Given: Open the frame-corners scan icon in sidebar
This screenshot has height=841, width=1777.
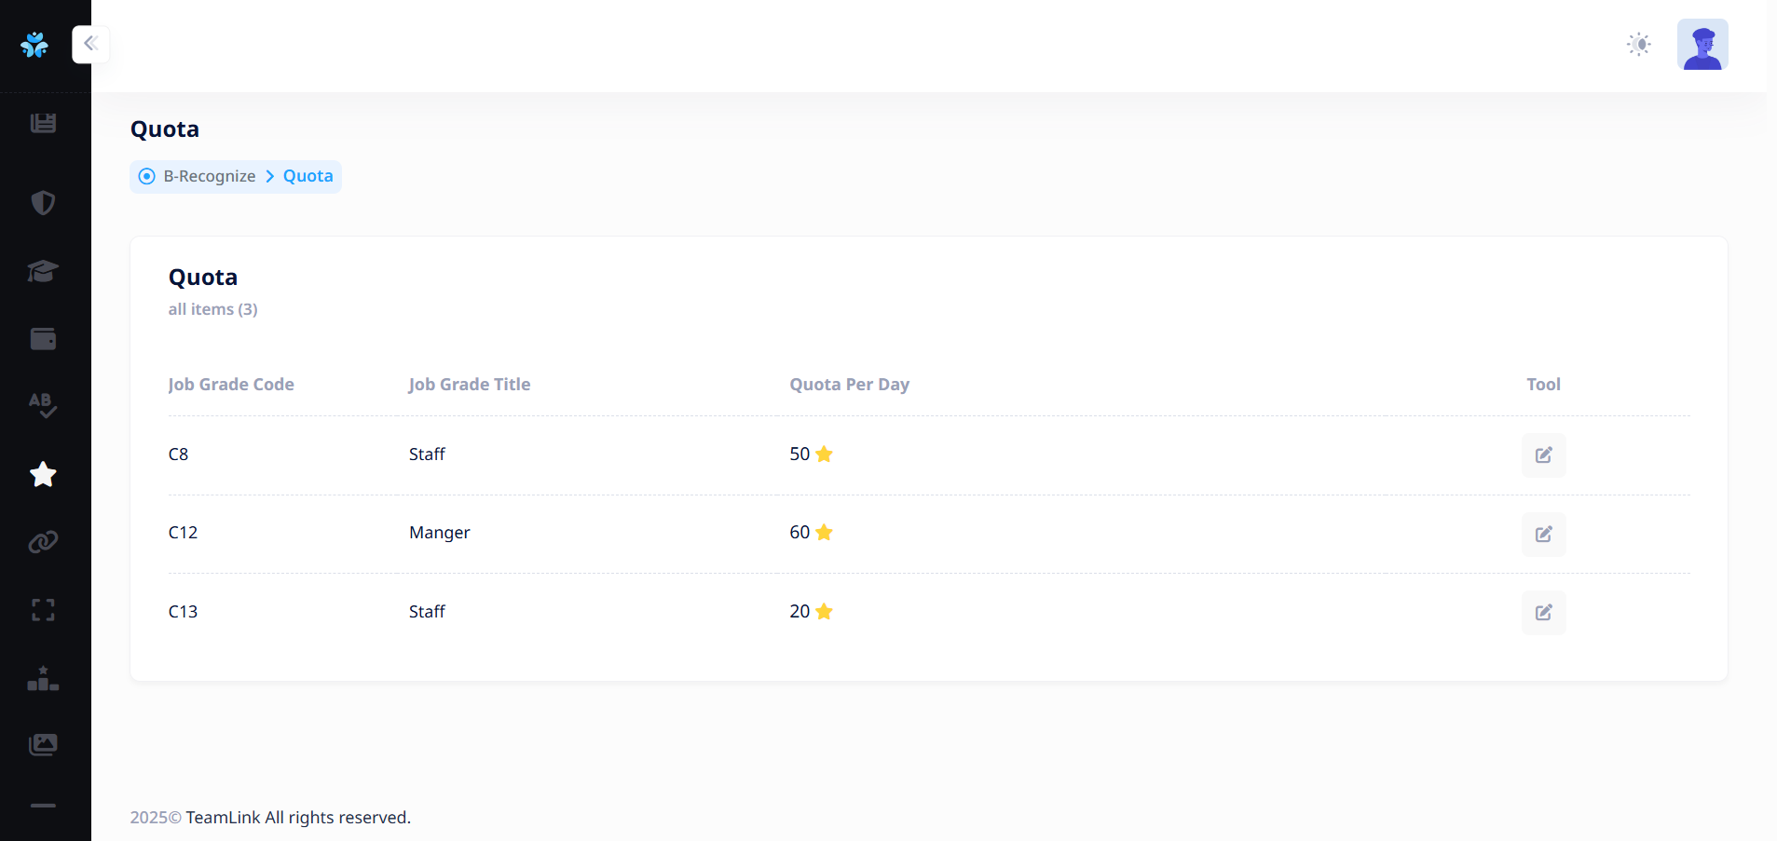Looking at the screenshot, I should [43, 610].
